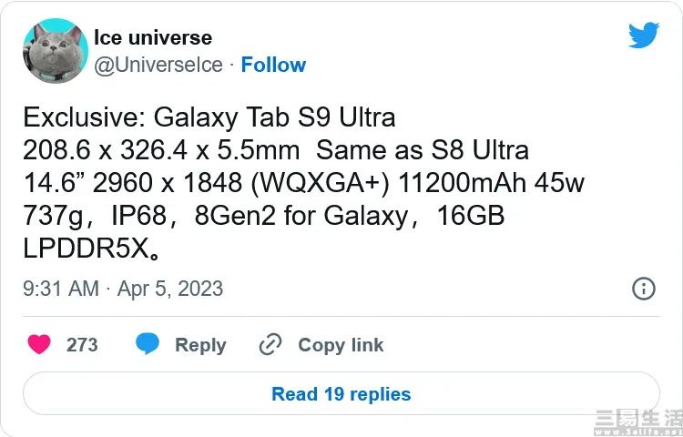Click the "Exclusive: Galaxy Tab S9 Ultra" line
This screenshot has height=437, width=683.
(x=209, y=118)
